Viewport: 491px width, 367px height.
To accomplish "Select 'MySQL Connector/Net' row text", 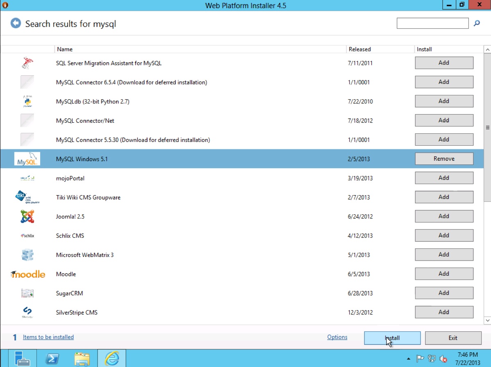I will coord(85,121).
